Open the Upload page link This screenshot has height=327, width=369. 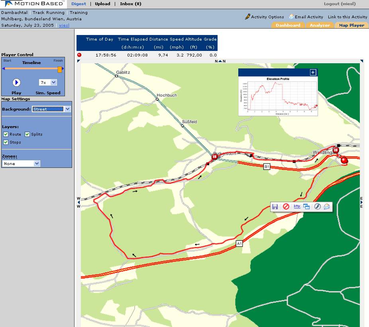coord(102,4)
